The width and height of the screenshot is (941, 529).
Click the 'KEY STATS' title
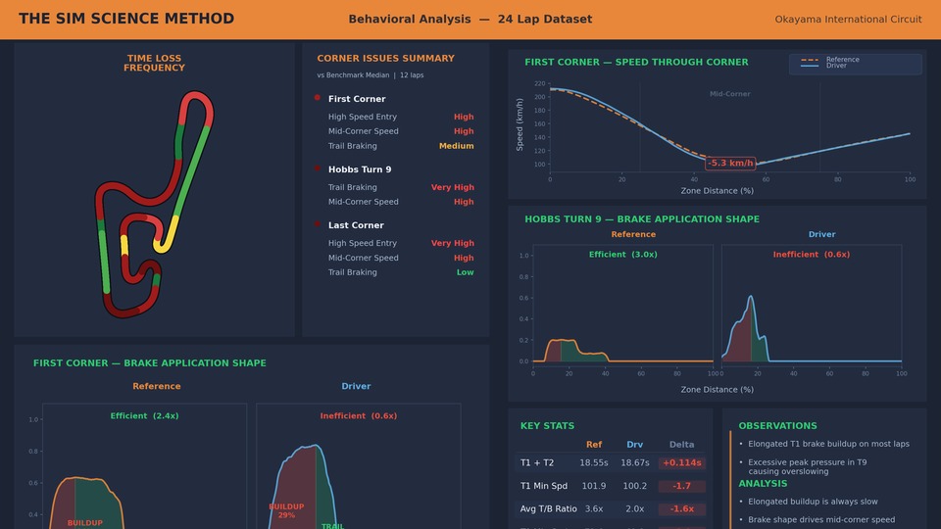pyautogui.click(x=547, y=426)
